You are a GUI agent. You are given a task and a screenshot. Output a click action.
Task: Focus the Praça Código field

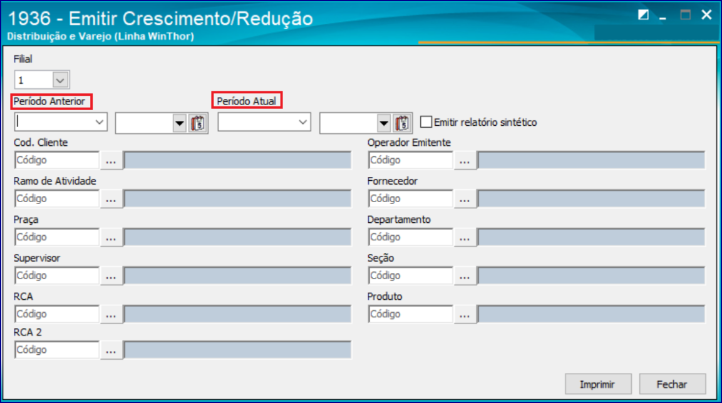pyautogui.click(x=56, y=237)
